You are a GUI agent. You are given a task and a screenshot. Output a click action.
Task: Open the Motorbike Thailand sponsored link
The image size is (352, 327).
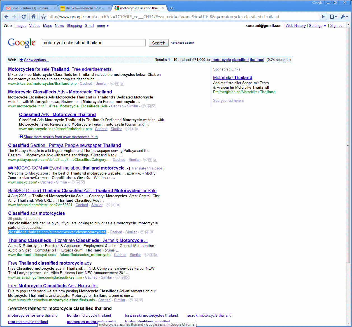233,78
